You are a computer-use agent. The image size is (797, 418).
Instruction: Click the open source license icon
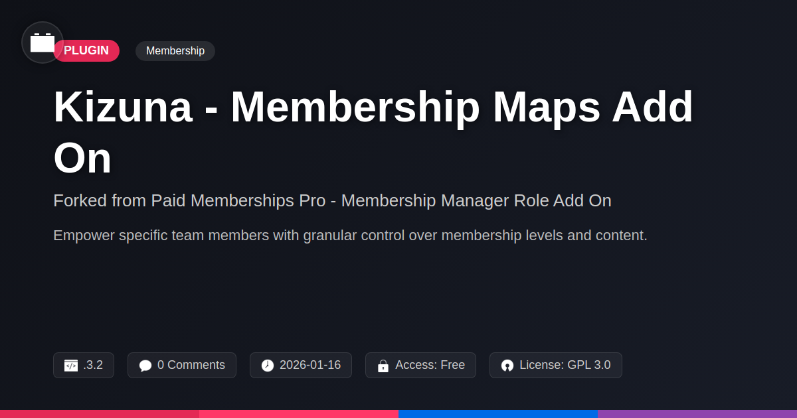pyautogui.click(x=507, y=366)
